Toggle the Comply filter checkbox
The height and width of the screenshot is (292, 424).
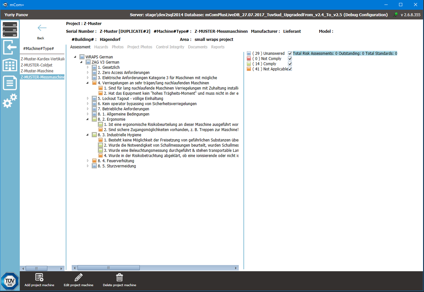pyautogui.click(x=290, y=64)
